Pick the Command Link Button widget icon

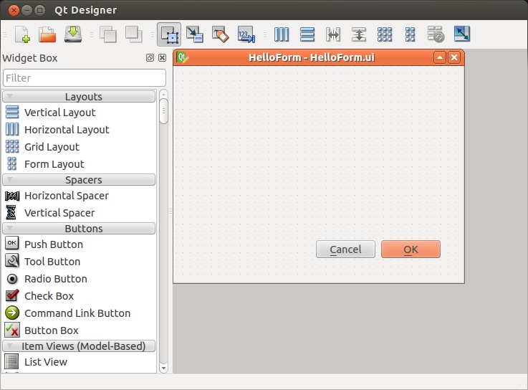click(12, 313)
